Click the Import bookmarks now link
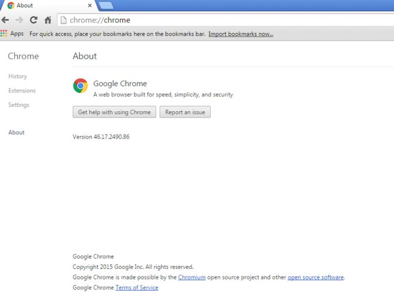The image size is (394, 306). (x=241, y=34)
